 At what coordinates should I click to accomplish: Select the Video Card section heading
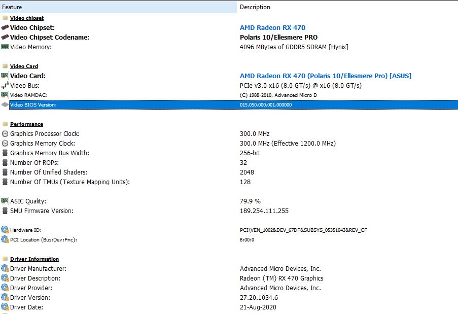(x=24, y=66)
